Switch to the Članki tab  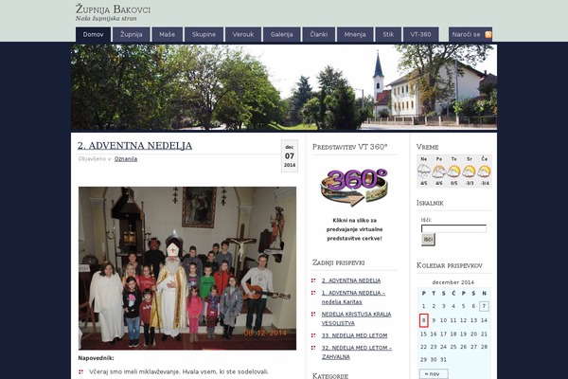click(319, 34)
